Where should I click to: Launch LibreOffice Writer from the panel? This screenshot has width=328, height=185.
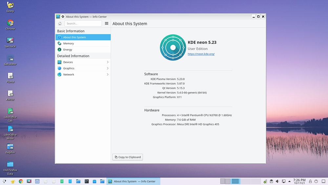pyautogui.click(x=70, y=181)
